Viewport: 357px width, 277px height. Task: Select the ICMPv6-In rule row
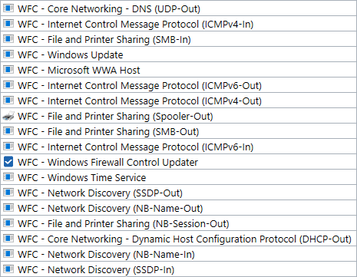click(178, 147)
